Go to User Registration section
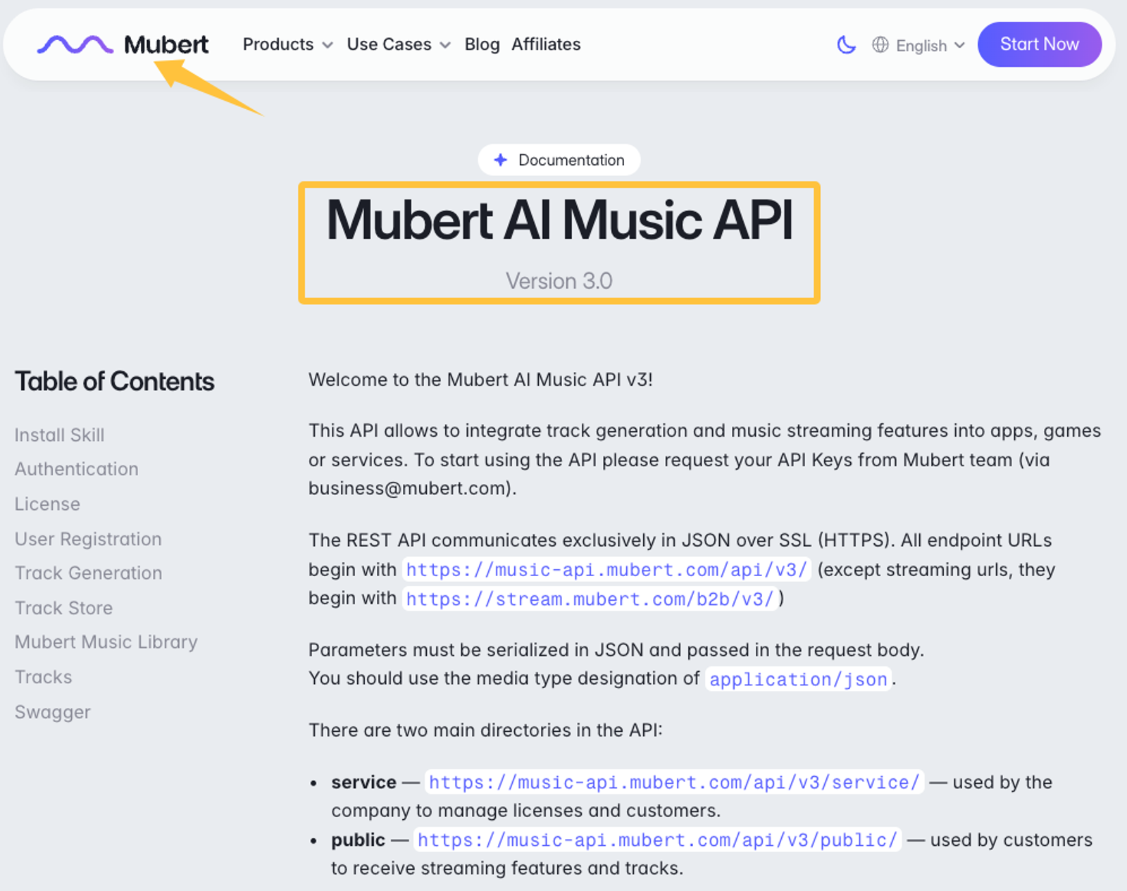This screenshot has width=1127, height=891. 89,540
